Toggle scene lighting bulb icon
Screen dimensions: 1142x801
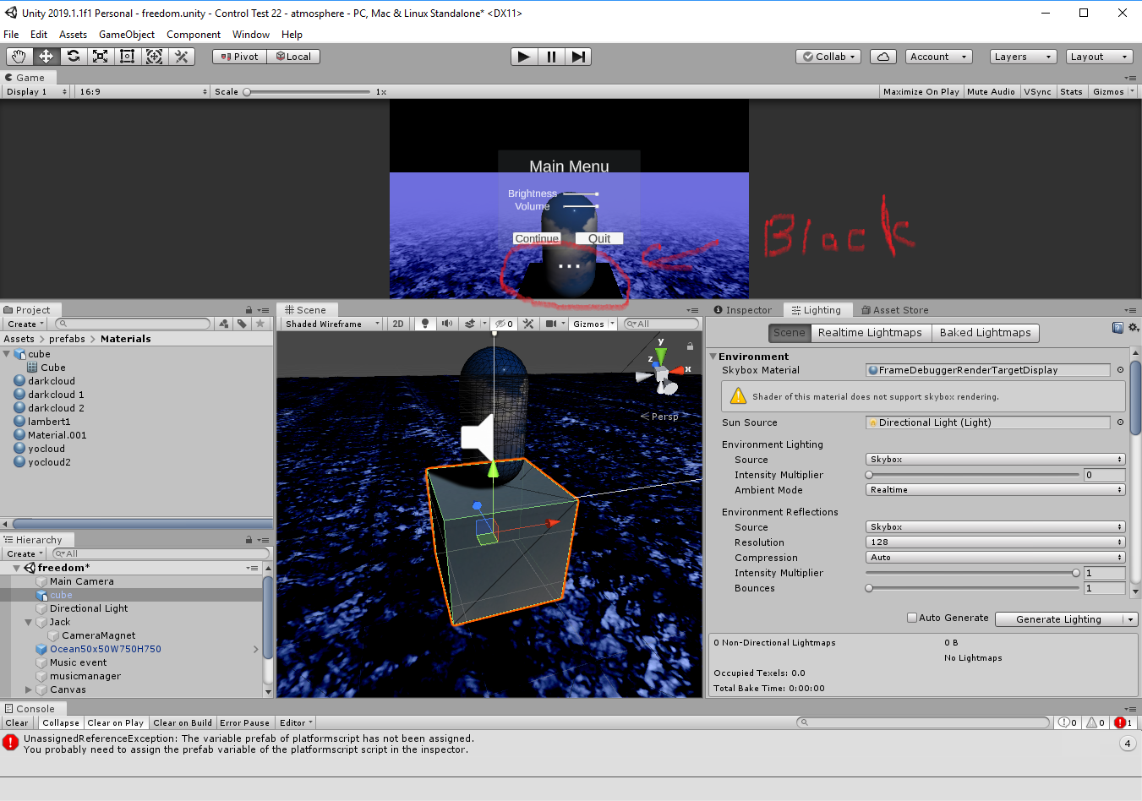click(x=424, y=324)
